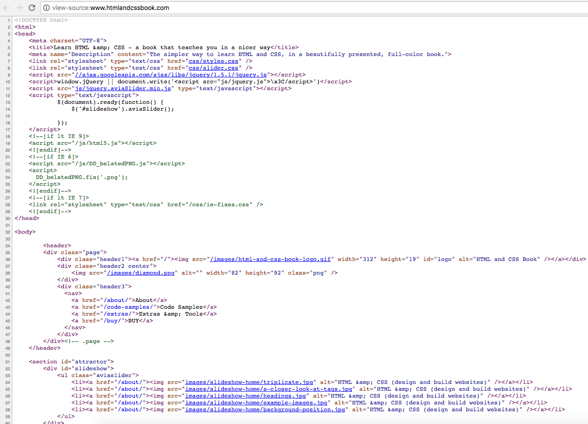The image size is (588, 424).
Task: Click the <body> tag text
Action: (25, 232)
